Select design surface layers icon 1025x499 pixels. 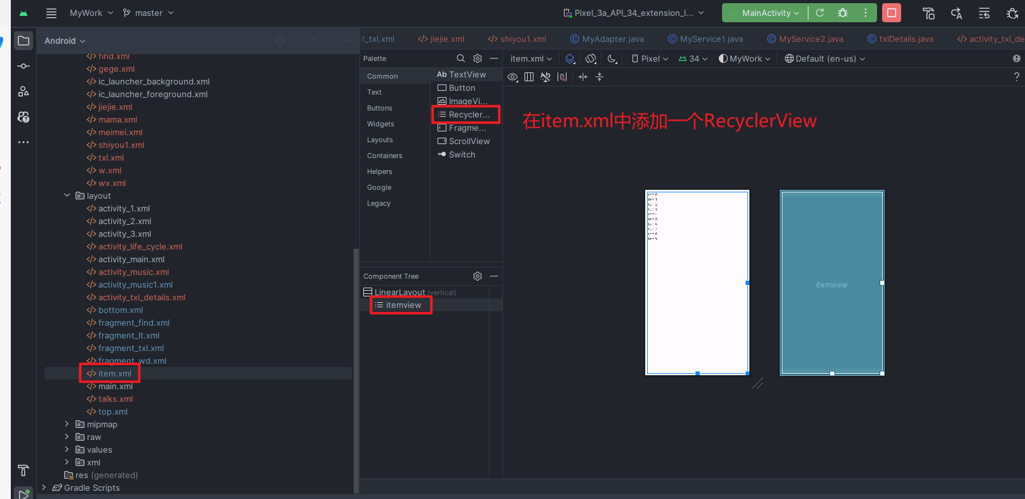(x=570, y=58)
